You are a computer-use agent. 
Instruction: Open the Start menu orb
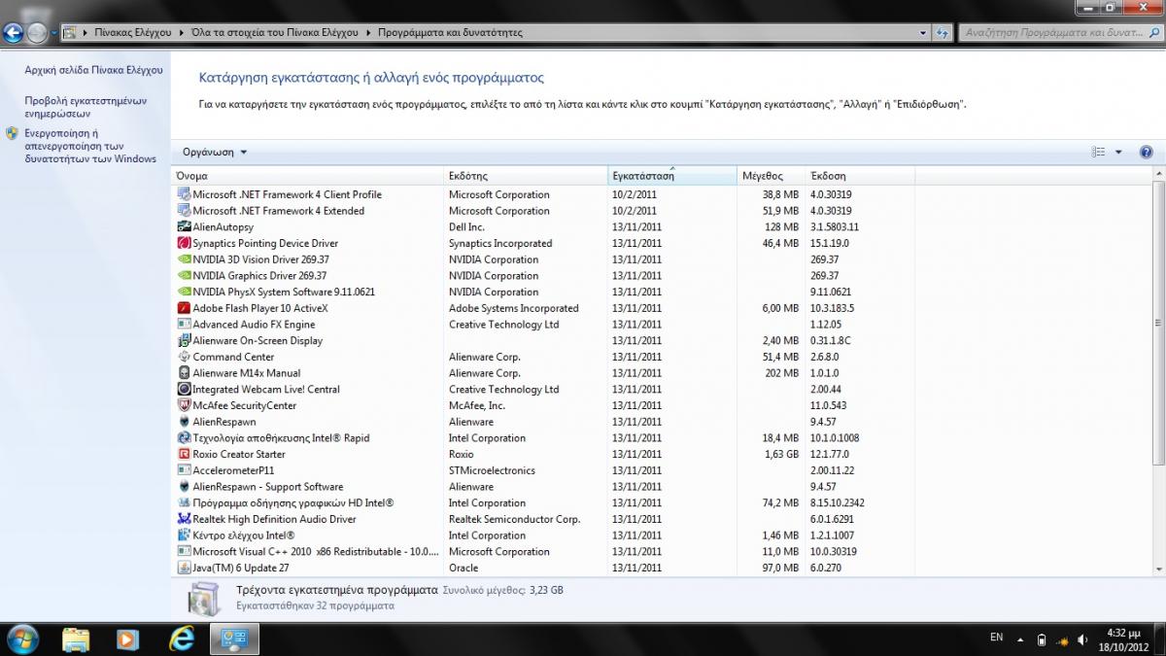[x=21, y=639]
